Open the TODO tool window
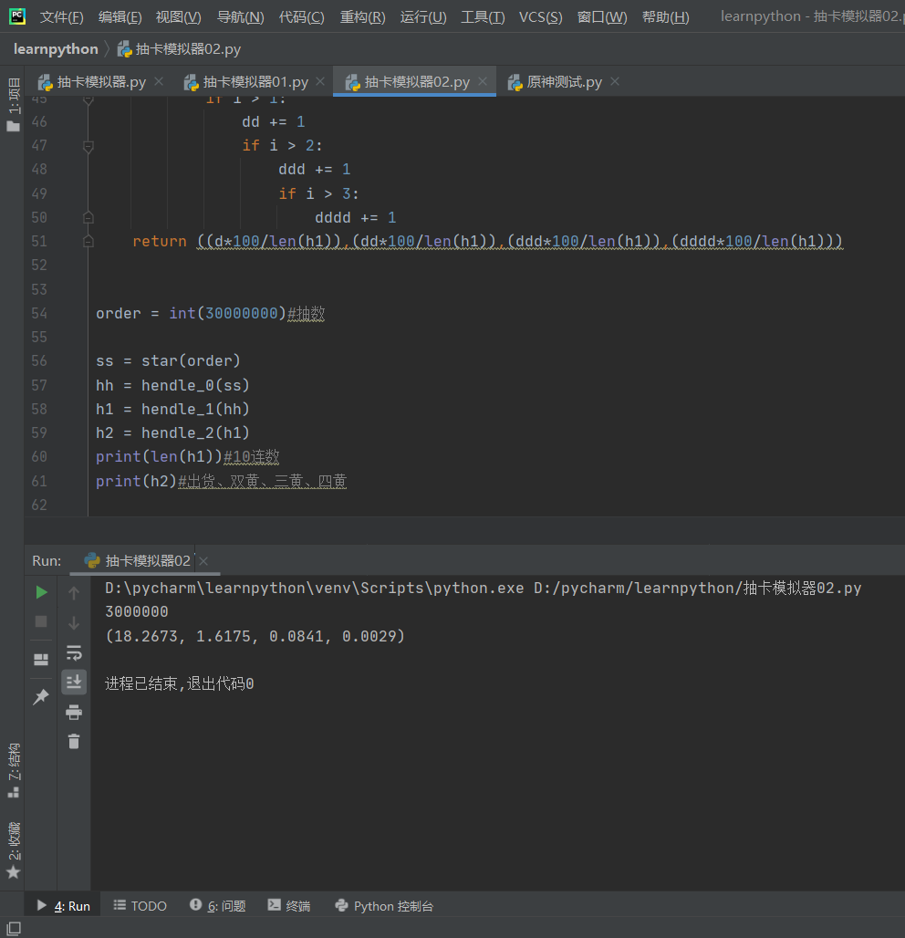Image resolution: width=905 pixels, height=938 pixels. coord(140,906)
